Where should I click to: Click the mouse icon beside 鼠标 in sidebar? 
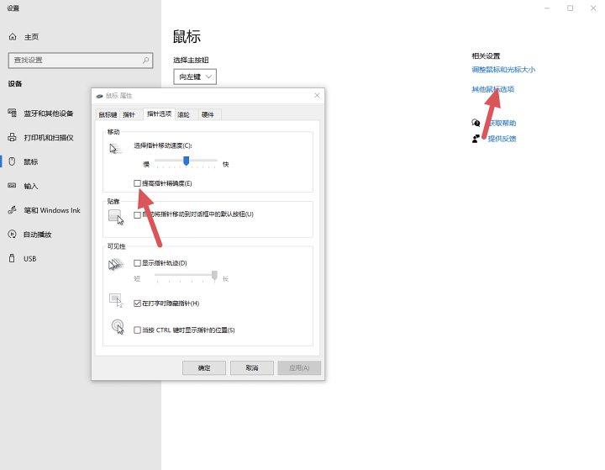tap(13, 161)
